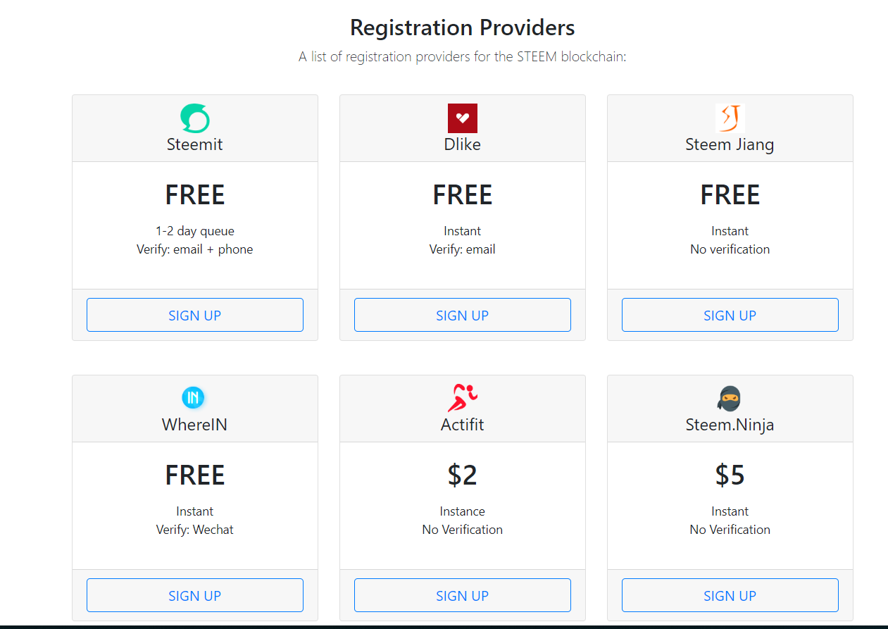Sign up with WhereIN provider

[194, 595]
